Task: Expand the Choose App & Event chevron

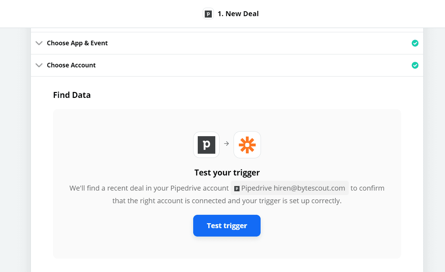Action: (39, 43)
